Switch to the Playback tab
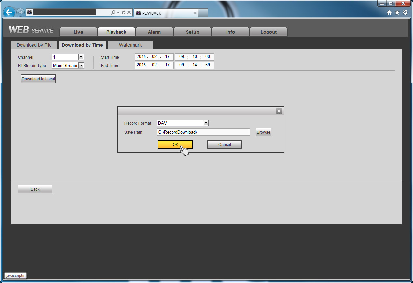 [116, 32]
